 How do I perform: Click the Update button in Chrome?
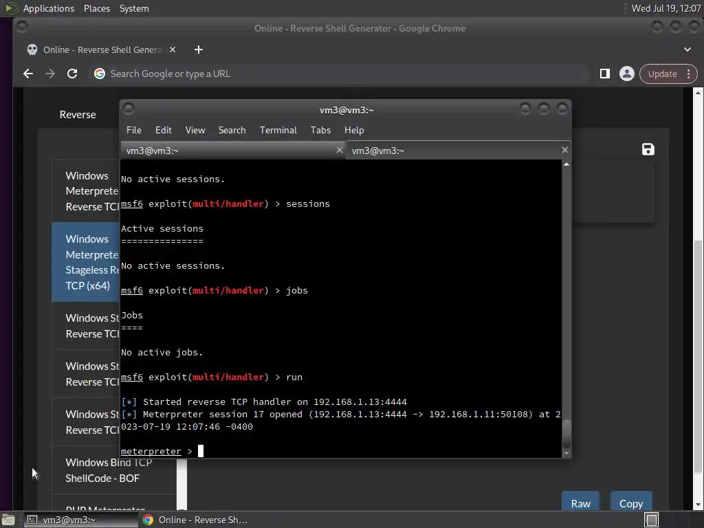662,74
